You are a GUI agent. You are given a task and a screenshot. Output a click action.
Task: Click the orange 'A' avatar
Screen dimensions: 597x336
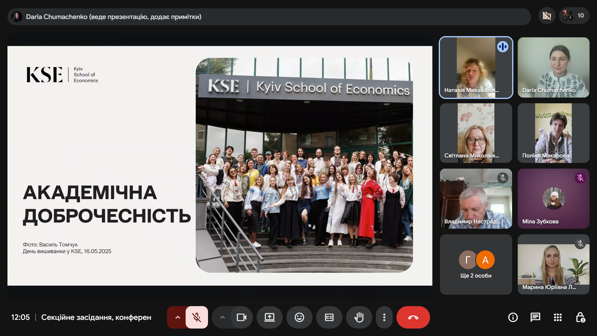point(485,260)
